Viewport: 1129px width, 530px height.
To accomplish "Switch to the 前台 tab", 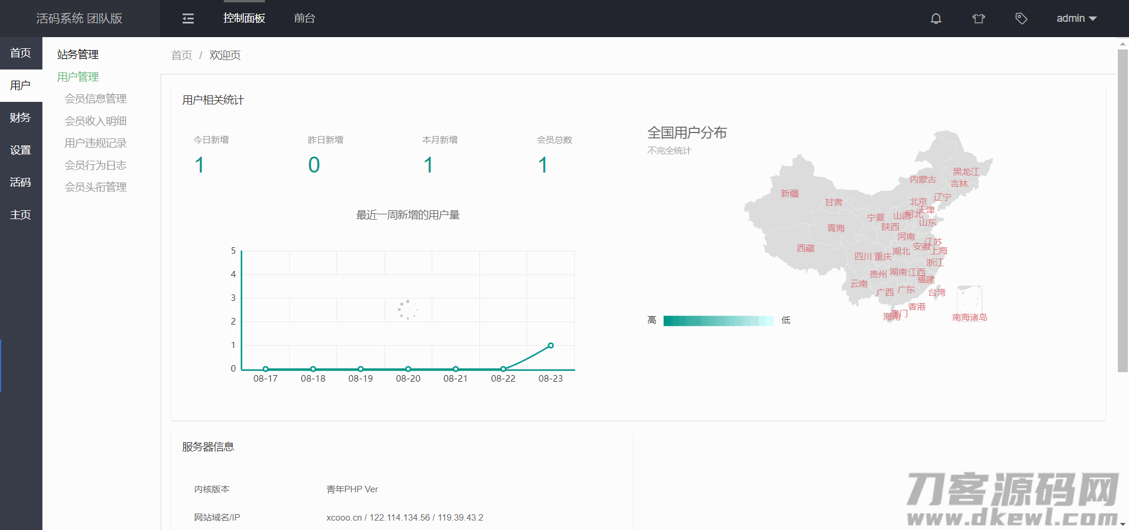I will (304, 19).
